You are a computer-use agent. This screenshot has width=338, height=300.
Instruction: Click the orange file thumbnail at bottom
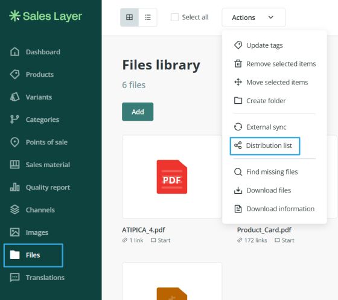click(172, 293)
